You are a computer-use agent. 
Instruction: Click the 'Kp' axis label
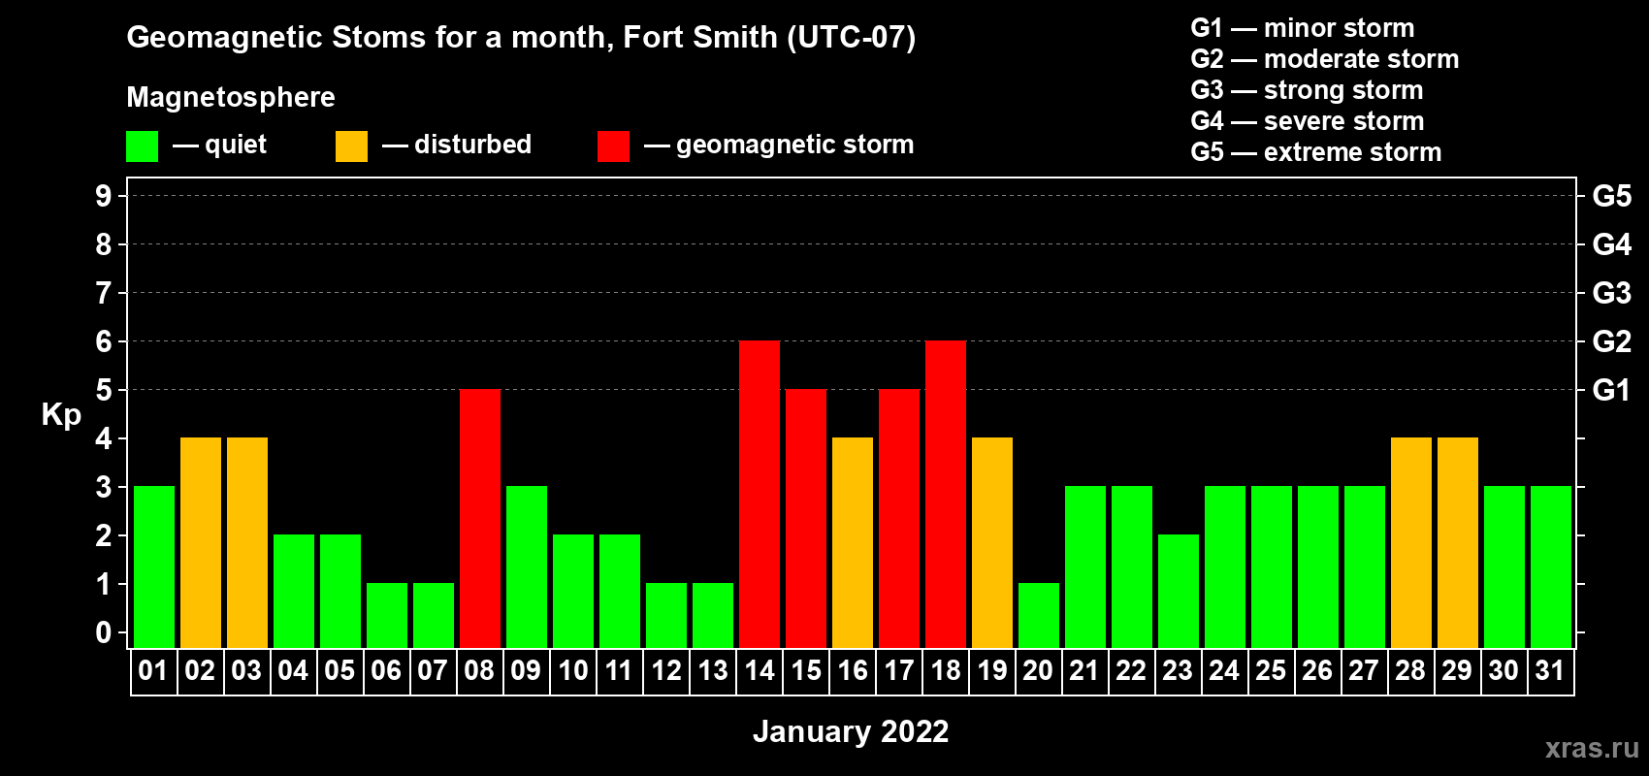[x=61, y=415]
